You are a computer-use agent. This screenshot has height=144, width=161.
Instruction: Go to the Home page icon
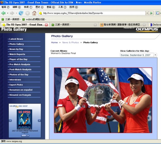(x=34, y=13)
